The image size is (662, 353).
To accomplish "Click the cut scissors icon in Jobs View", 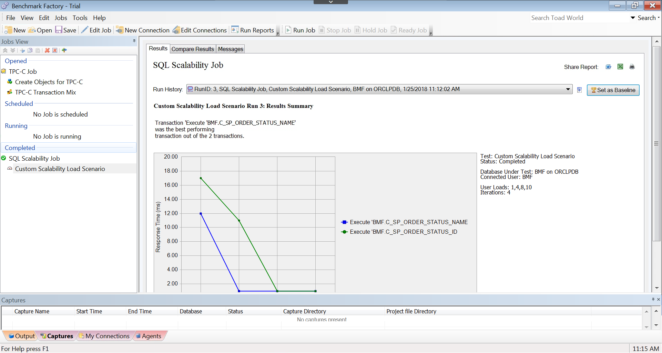I will 22,50.
